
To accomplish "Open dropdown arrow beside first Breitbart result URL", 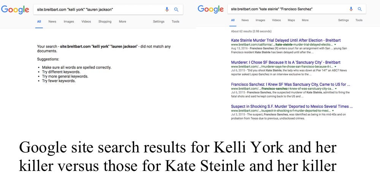I will (x=335, y=45).
